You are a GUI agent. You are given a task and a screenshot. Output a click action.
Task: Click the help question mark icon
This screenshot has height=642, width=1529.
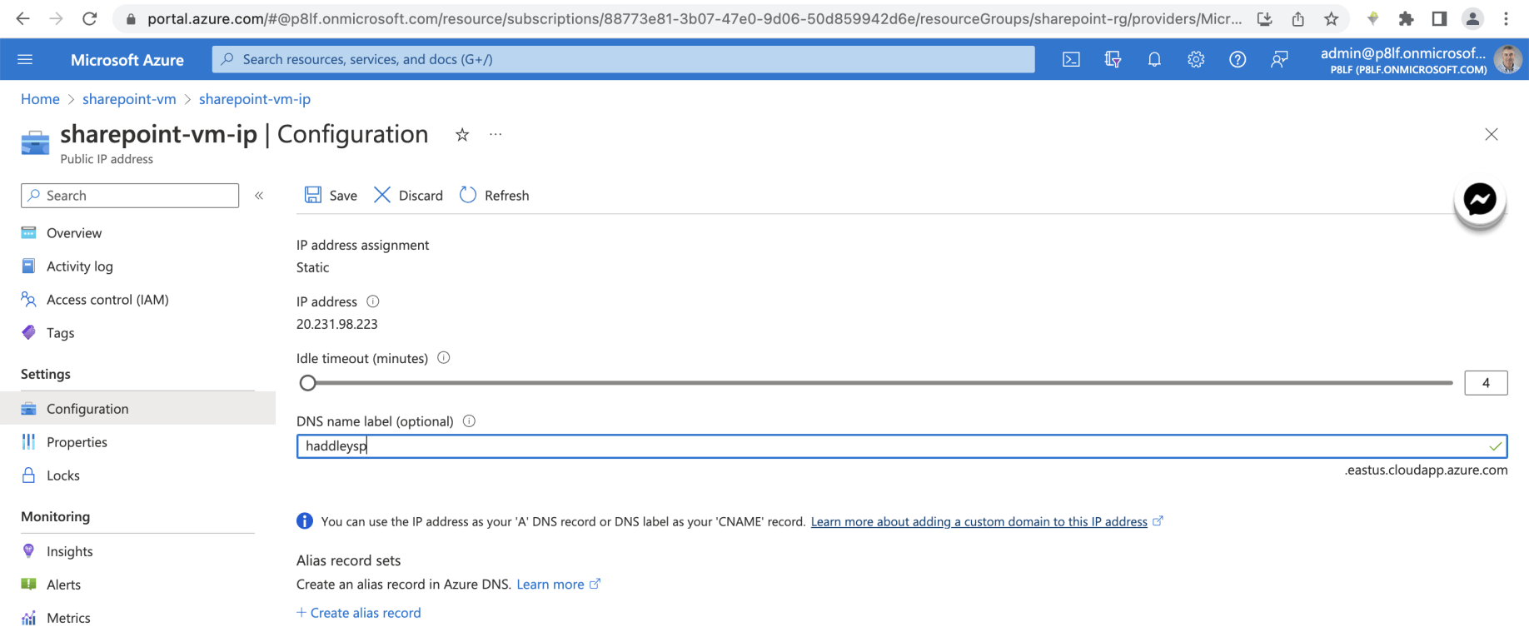click(x=1238, y=59)
